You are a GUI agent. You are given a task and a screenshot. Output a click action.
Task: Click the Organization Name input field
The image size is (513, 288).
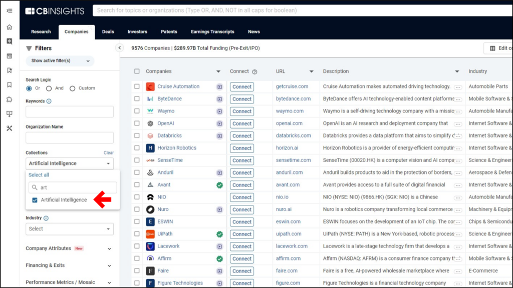(70, 138)
